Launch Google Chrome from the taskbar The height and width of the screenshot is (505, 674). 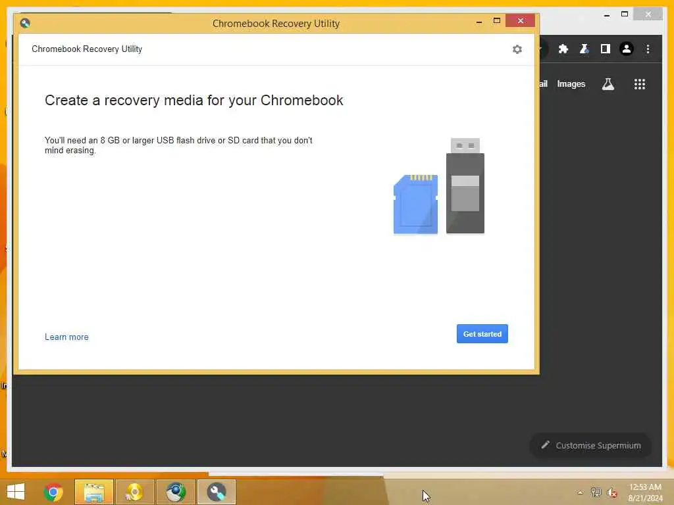click(53, 492)
